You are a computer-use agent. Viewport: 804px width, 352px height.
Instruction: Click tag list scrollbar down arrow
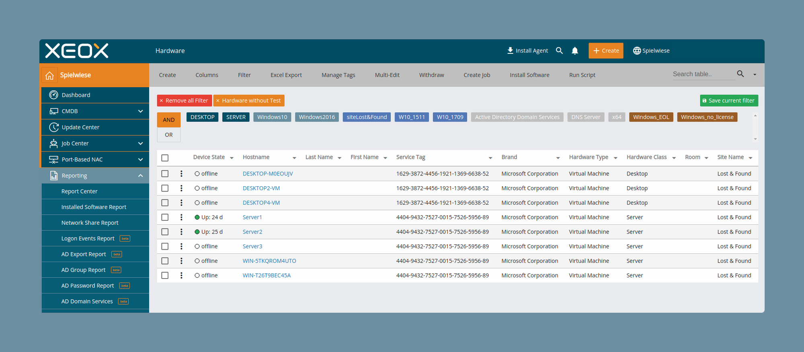755,139
